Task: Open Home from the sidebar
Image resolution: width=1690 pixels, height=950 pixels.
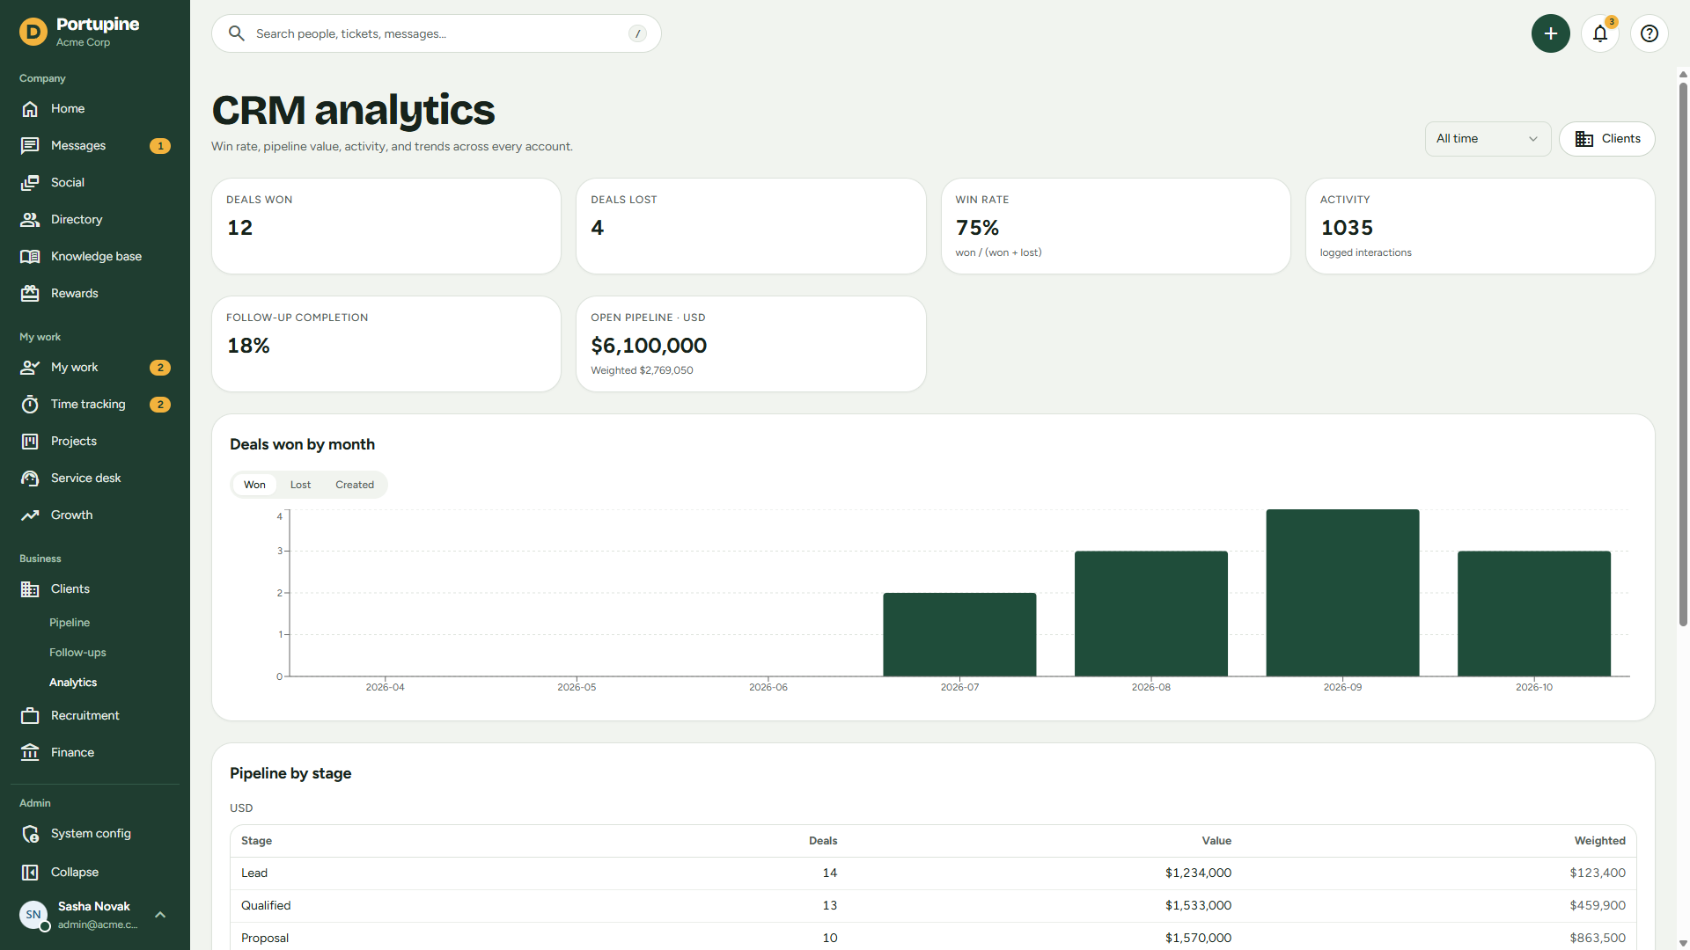Action: (x=95, y=108)
